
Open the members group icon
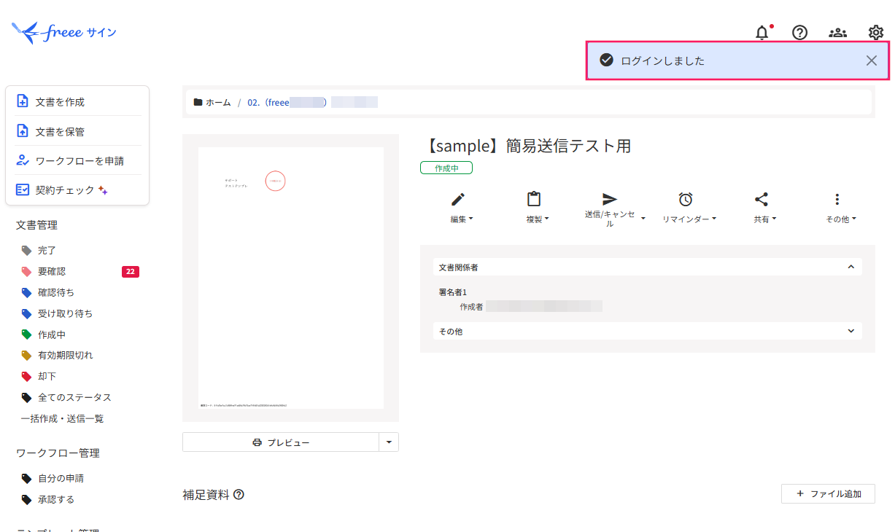838,33
